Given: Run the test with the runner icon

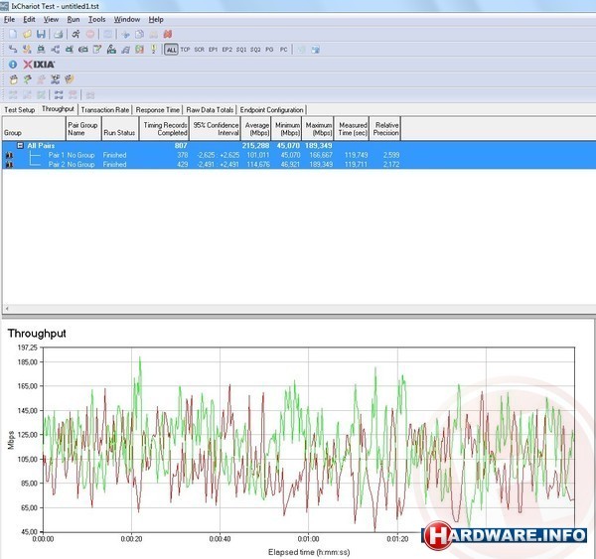Looking at the screenshot, I should point(76,34).
